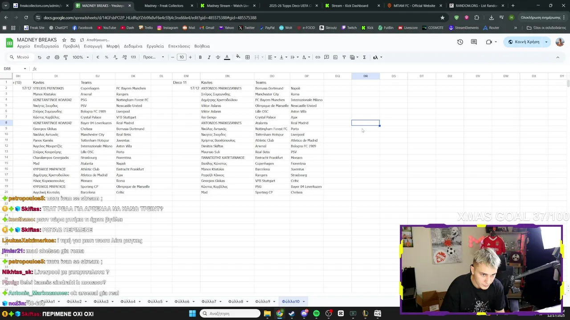This screenshot has width=570, height=320.
Task: Click the Create filter funnel icon
Action: [x=344, y=57]
